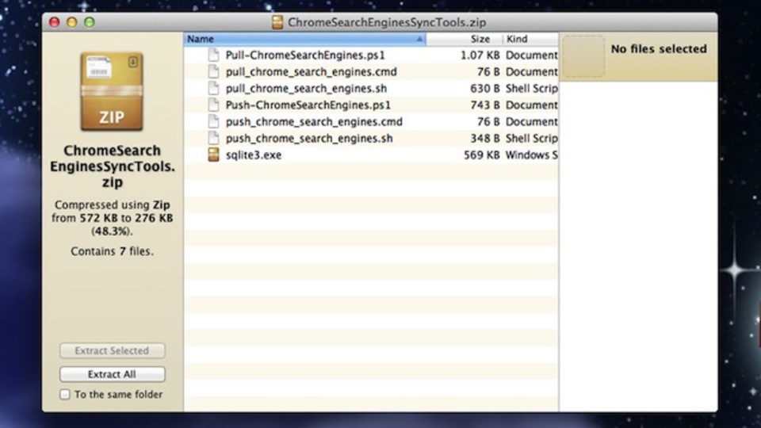Viewport: 761px width, 428px height.
Task: Click the Extract All button
Action: tap(112, 374)
